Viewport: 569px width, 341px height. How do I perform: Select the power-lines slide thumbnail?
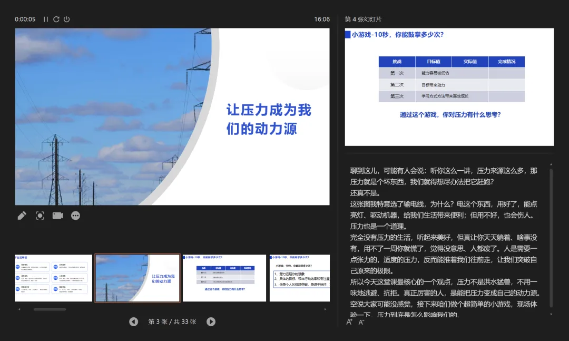[138, 278]
